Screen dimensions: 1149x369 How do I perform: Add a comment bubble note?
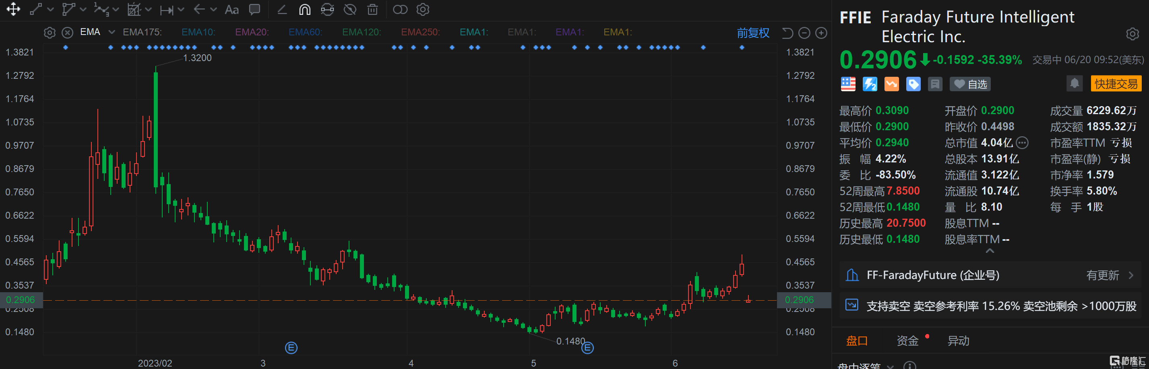tap(255, 9)
